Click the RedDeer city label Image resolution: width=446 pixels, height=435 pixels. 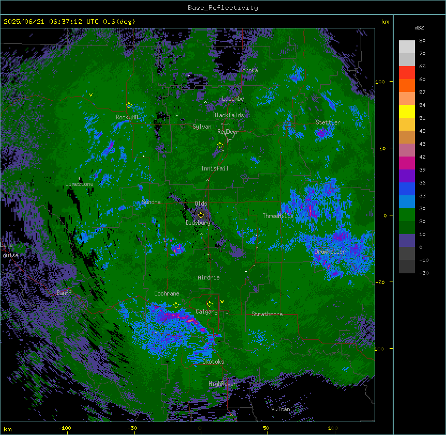pyautogui.click(x=228, y=132)
